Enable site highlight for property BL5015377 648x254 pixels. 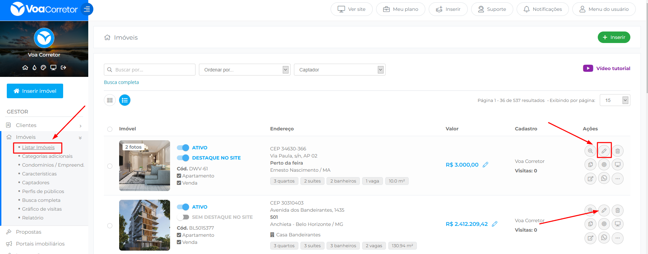pyautogui.click(x=183, y=217)
